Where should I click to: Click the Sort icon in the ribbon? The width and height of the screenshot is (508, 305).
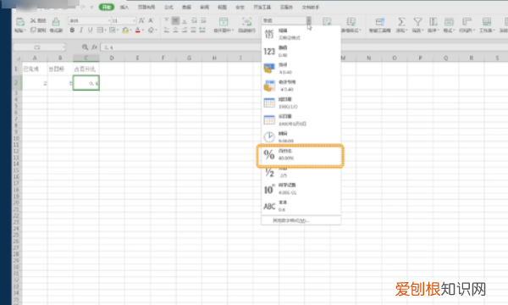[x=433, y=22]
